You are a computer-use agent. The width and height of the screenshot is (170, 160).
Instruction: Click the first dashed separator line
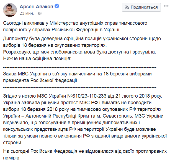pos(80,67)
